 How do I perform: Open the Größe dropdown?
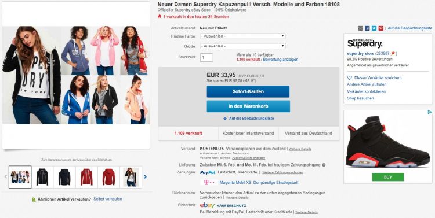(243, 46)
